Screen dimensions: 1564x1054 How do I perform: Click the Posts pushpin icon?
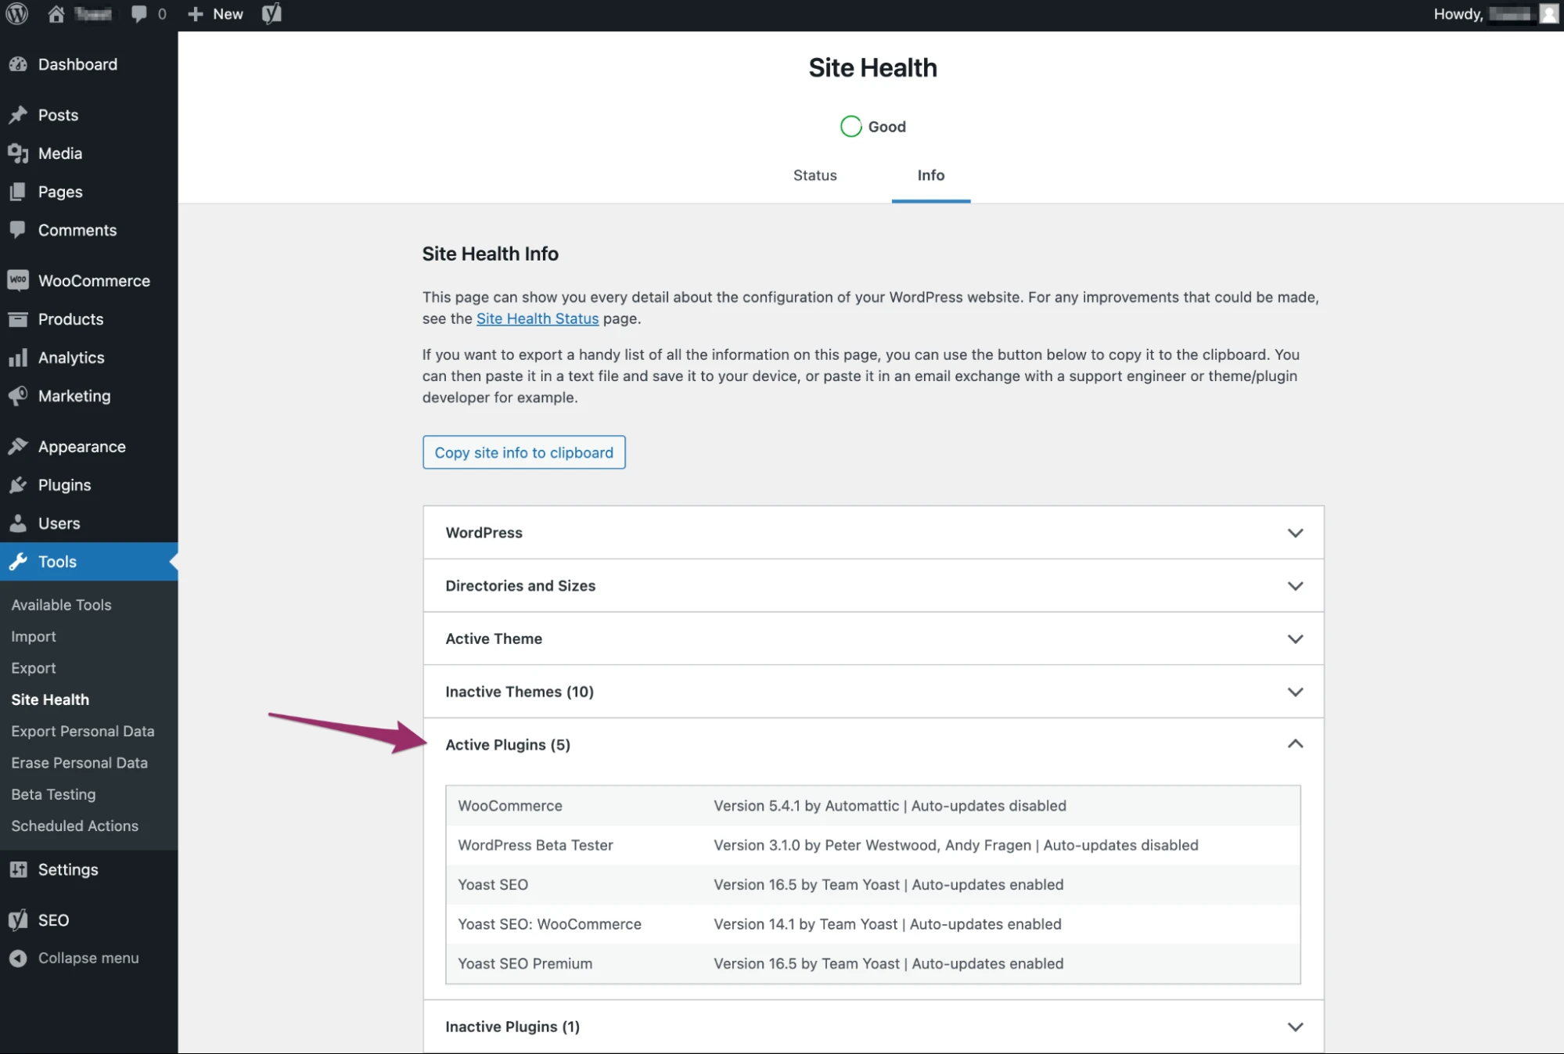point(18,115)
